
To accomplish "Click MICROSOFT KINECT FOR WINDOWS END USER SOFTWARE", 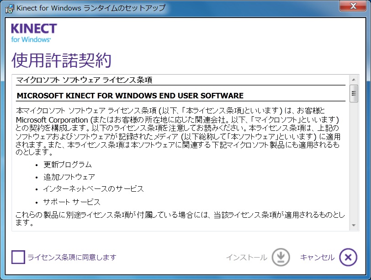I will [130, 96].
